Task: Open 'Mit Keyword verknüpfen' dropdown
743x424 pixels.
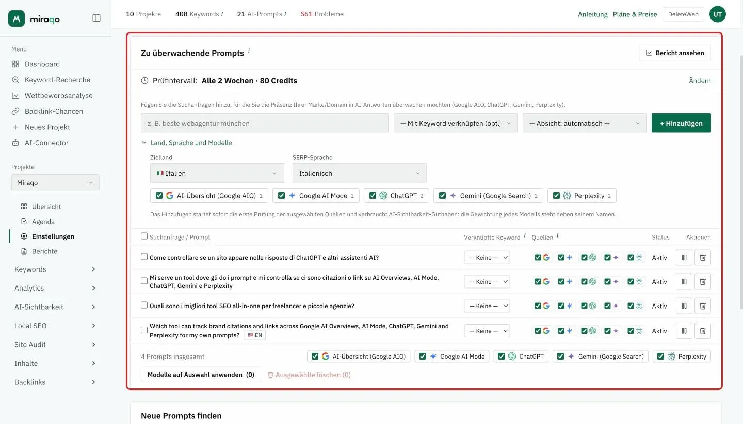Action: [x=456, y=123]
